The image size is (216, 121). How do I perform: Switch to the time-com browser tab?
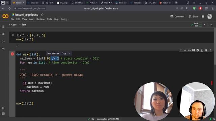pos(121,3)
